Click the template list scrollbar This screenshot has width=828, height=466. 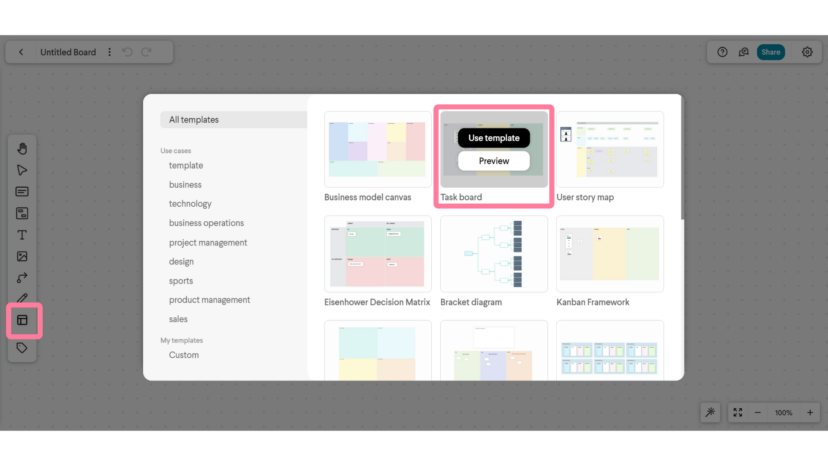[x=682, y=157]
